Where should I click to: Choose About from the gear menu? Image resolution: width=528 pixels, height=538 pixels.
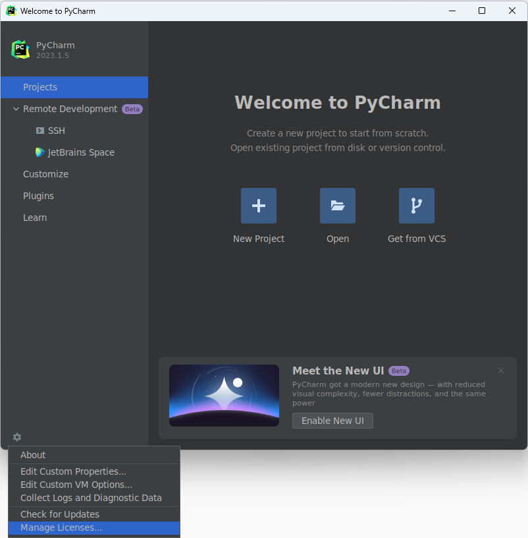tap(94, 455)
